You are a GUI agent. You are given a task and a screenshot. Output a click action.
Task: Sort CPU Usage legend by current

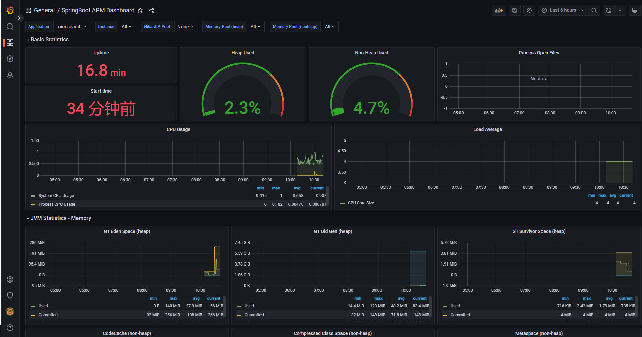317,188
